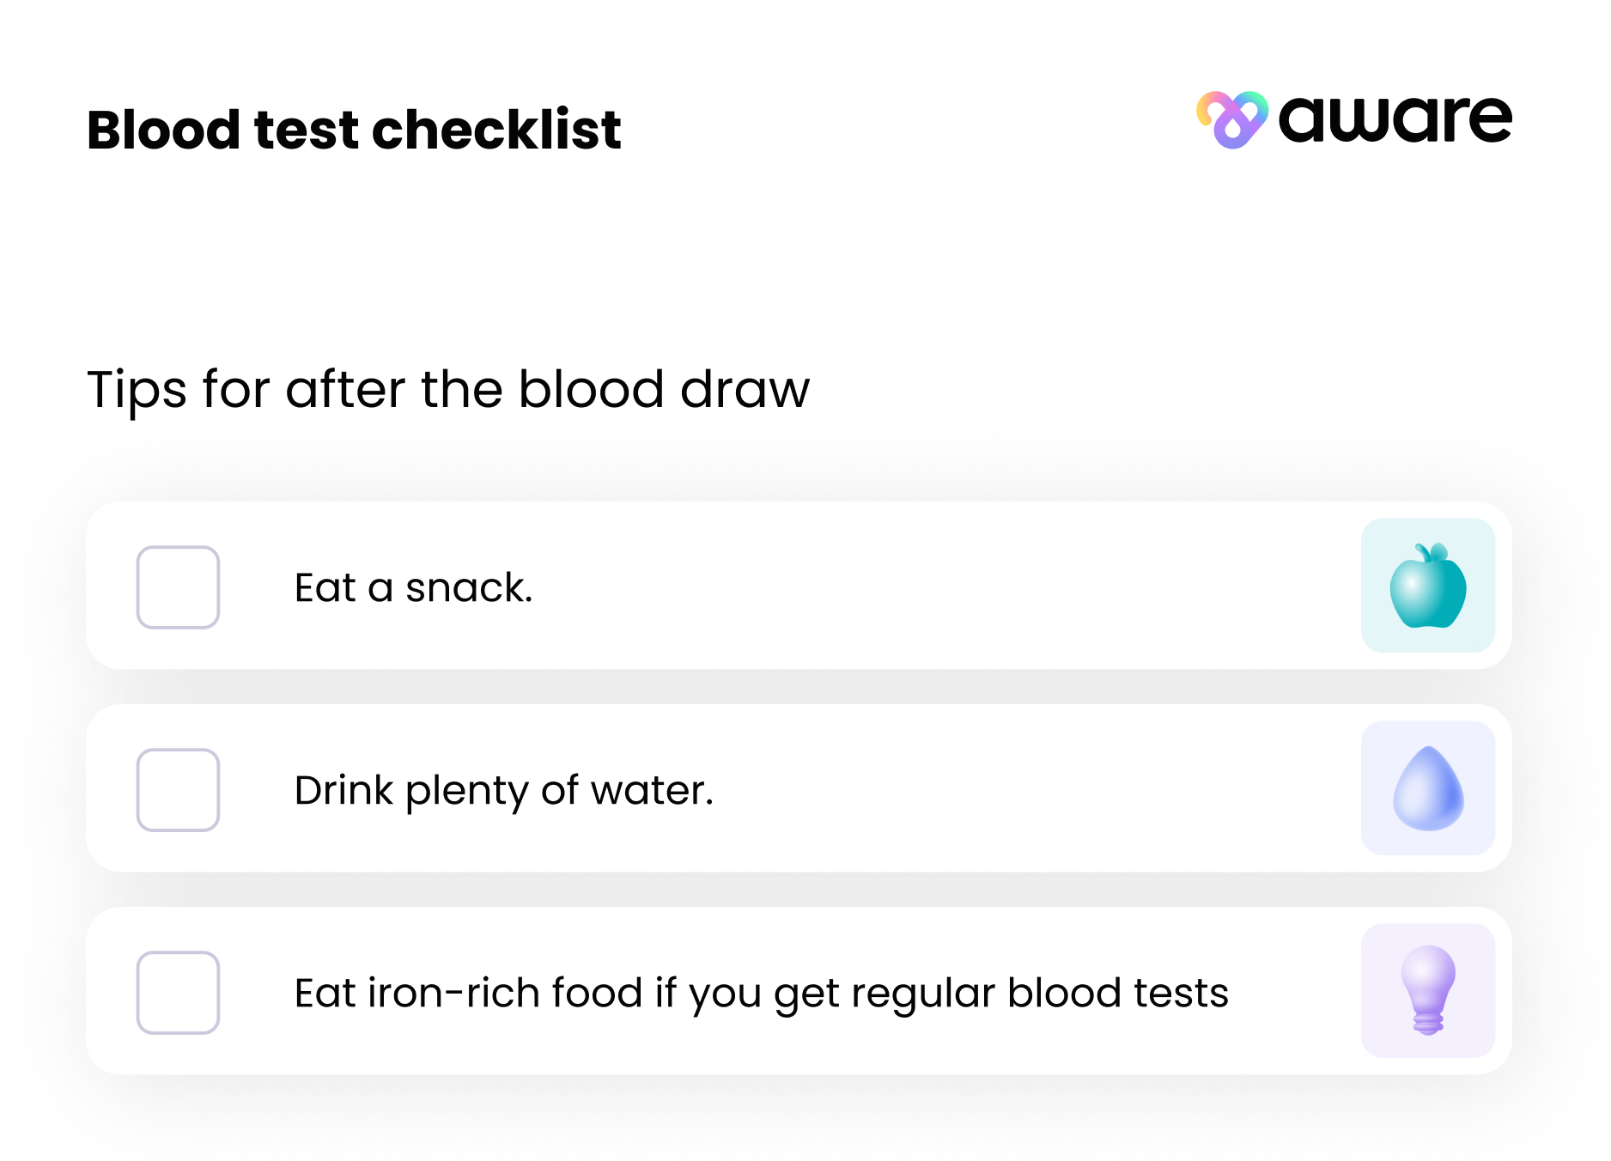Select the "Drink plenty of water." label
The height and width of the screenshot is (1161, 1611).
pyautogui.click(x=503, y=791)
